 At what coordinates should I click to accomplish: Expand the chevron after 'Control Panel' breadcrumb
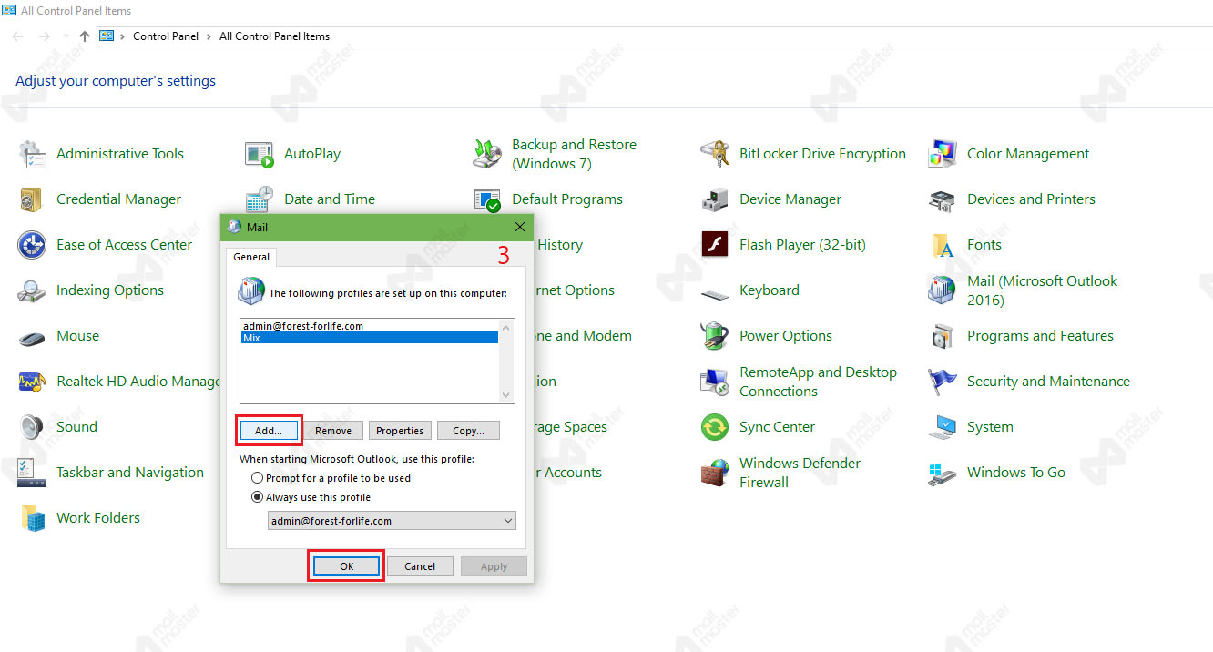[209, 36]
